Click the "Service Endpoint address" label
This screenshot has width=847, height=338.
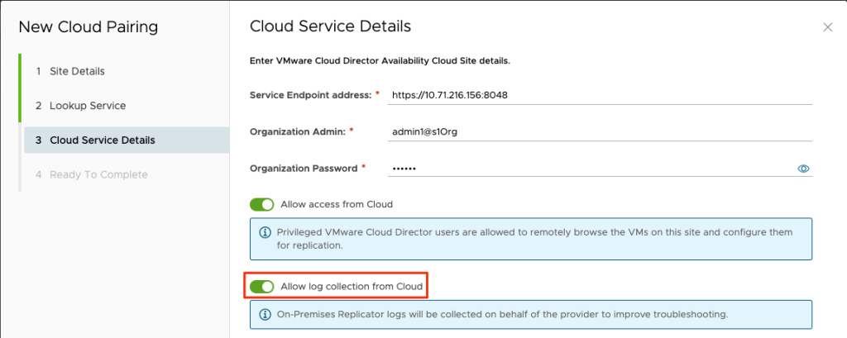tap(311, 95)
